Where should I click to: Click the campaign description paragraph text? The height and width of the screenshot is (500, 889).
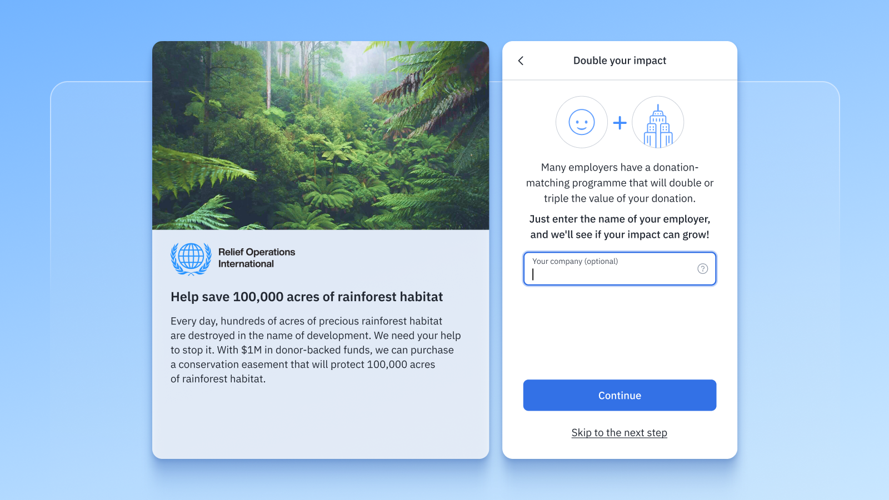(316, 350)
